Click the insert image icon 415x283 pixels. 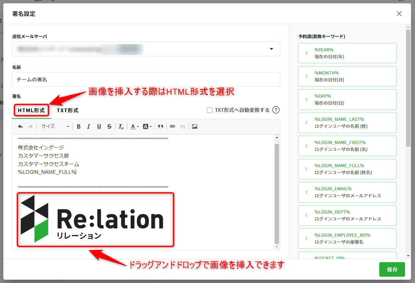[x=195, y=126]
